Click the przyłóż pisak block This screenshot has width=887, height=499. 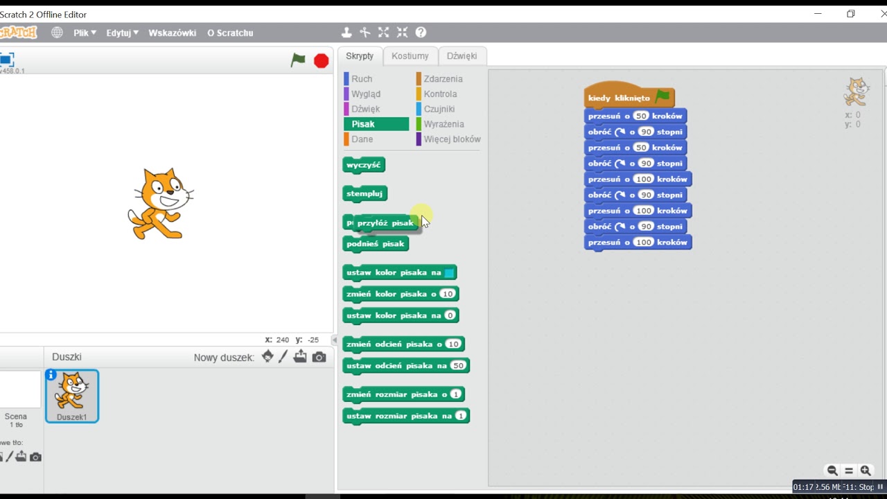385,223
